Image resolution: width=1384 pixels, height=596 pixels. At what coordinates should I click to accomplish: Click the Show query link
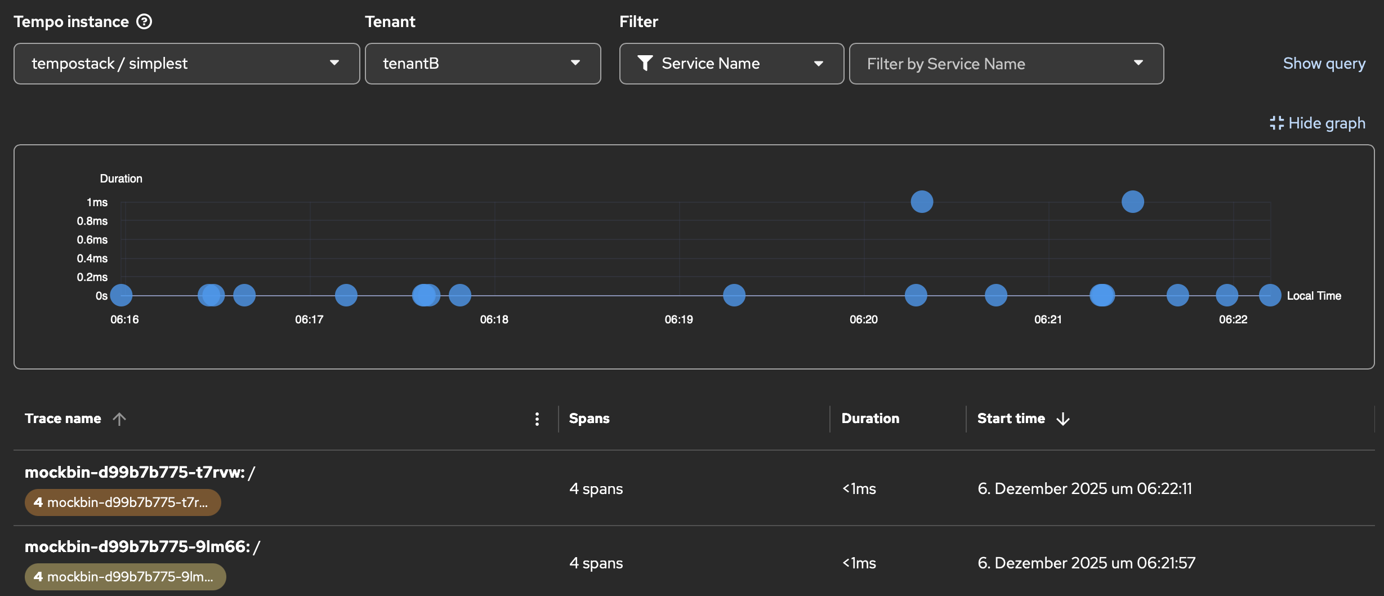[1324, 63]
